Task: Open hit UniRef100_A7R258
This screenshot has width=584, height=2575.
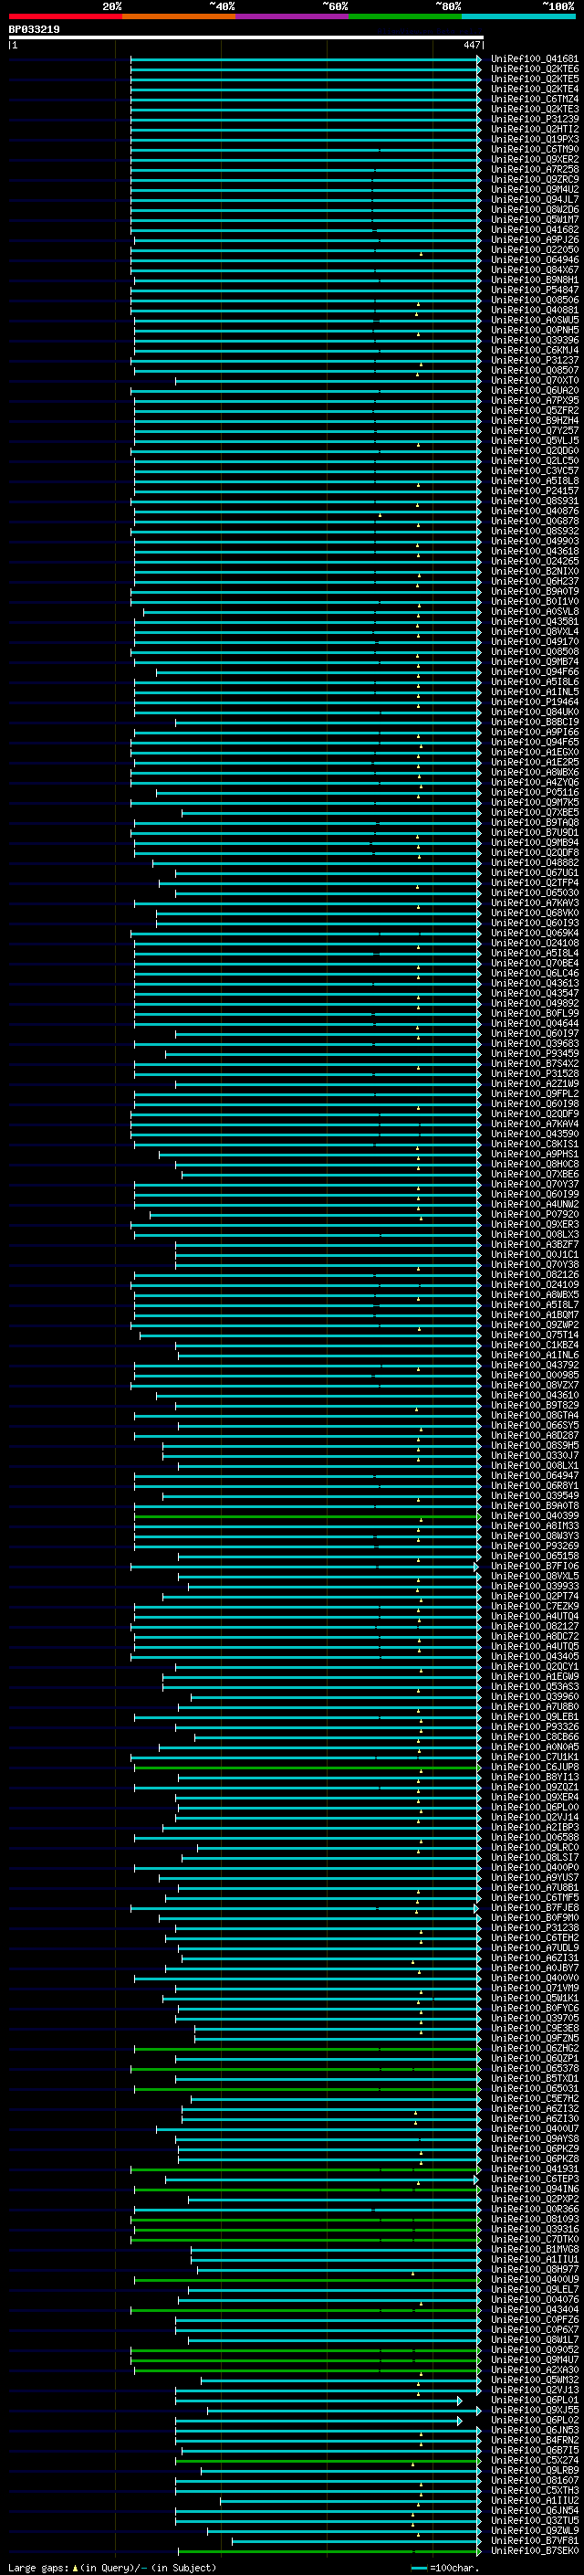Action: tap(534, 169)
